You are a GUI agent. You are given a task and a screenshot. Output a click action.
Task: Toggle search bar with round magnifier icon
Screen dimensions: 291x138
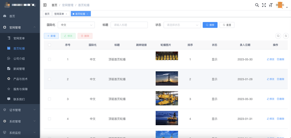click(x=278, y=36)
